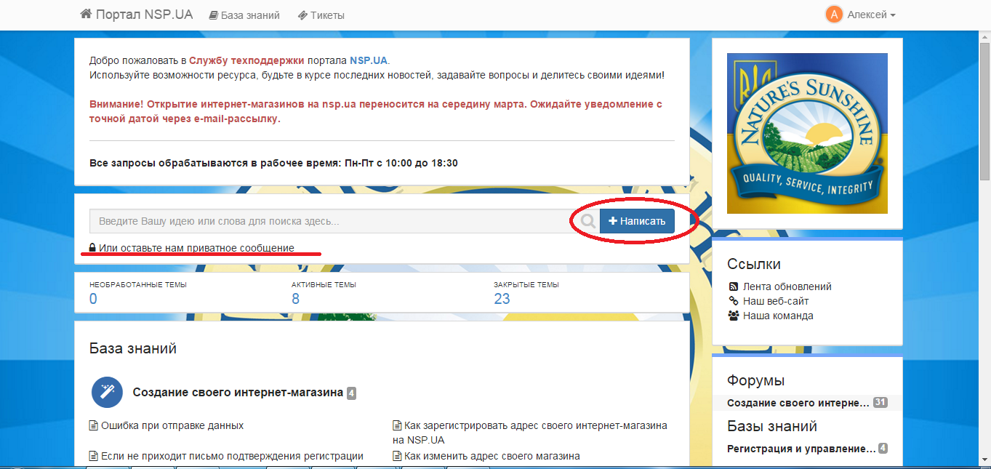Open Регистрация и управление… knowledge base link

point(801,449)
